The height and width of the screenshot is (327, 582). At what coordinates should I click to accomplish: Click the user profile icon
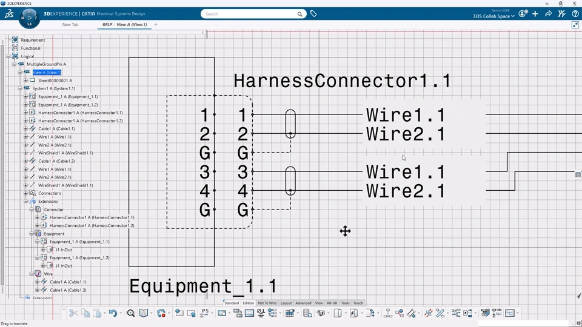click(x=522, y=13)
